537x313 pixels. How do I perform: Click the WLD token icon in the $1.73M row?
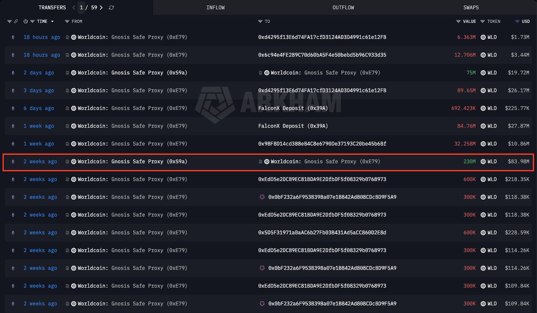pyautogui.click(x=483, y=37)
